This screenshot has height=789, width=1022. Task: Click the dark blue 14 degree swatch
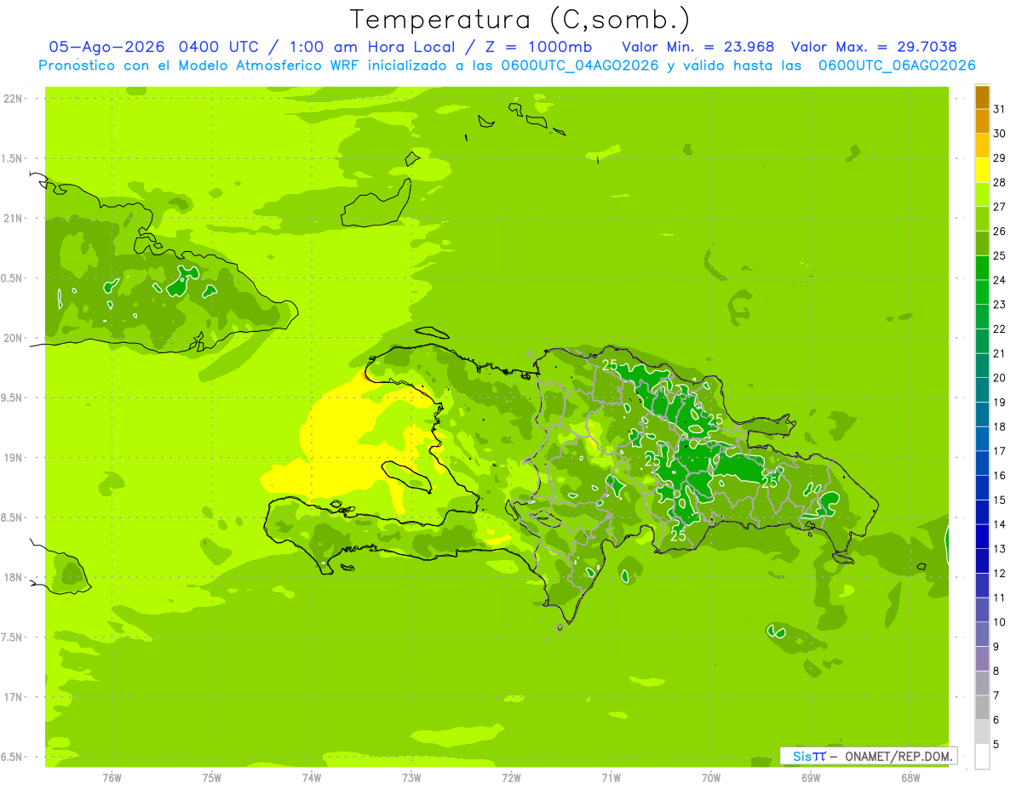click(982, 513)
